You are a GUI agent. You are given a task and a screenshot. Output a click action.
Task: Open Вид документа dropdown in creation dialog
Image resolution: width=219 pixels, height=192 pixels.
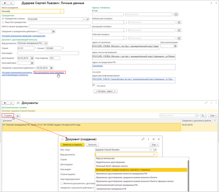[155, 154]
